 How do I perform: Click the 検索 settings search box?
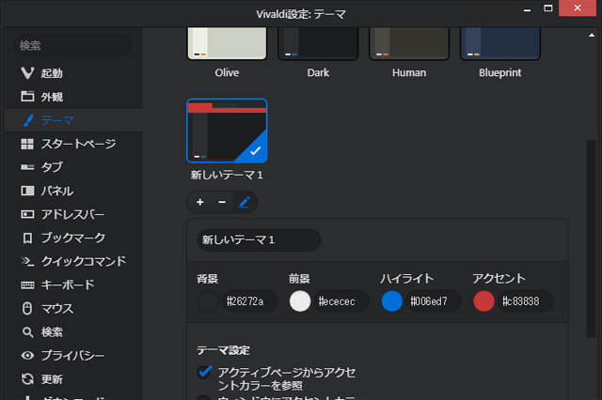click(x=73, y=45)
